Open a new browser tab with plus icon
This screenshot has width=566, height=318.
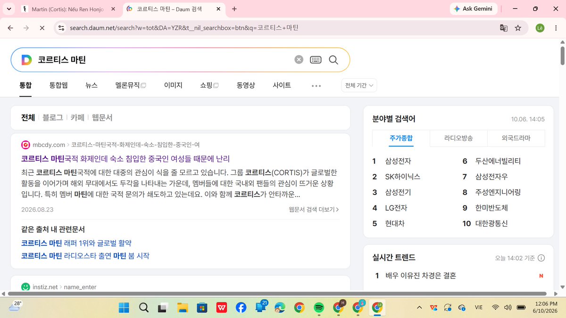pos(234,8)
